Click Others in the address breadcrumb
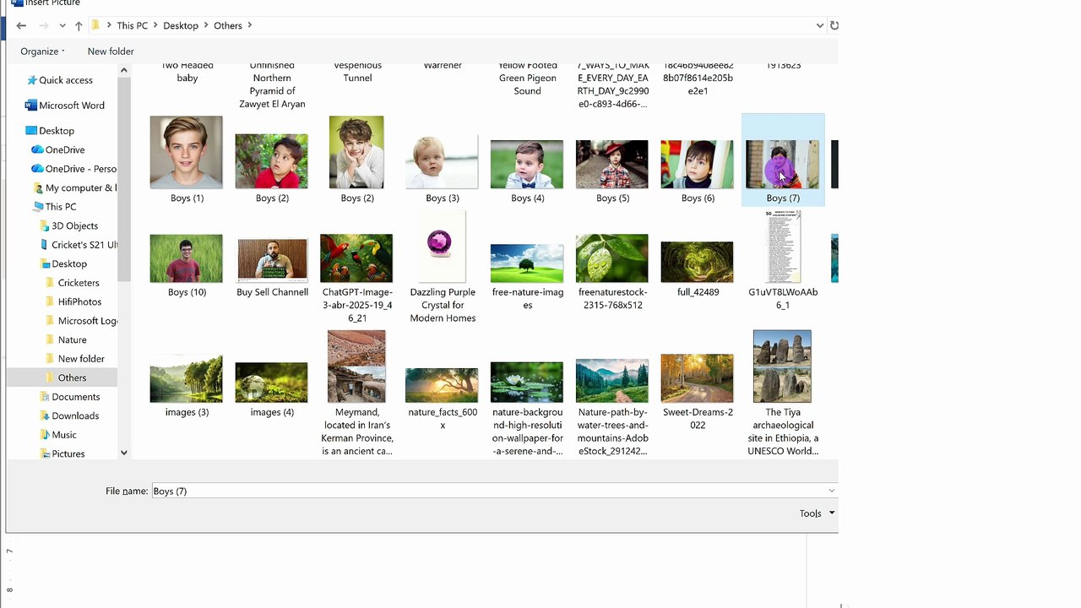The height and width of the screenshot is (608, 1081). (228, 25)
